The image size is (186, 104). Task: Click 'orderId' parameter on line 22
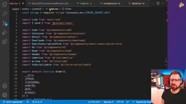(30, 86)
